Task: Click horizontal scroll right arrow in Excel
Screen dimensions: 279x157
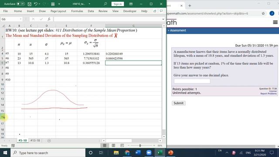Action: 160,140
